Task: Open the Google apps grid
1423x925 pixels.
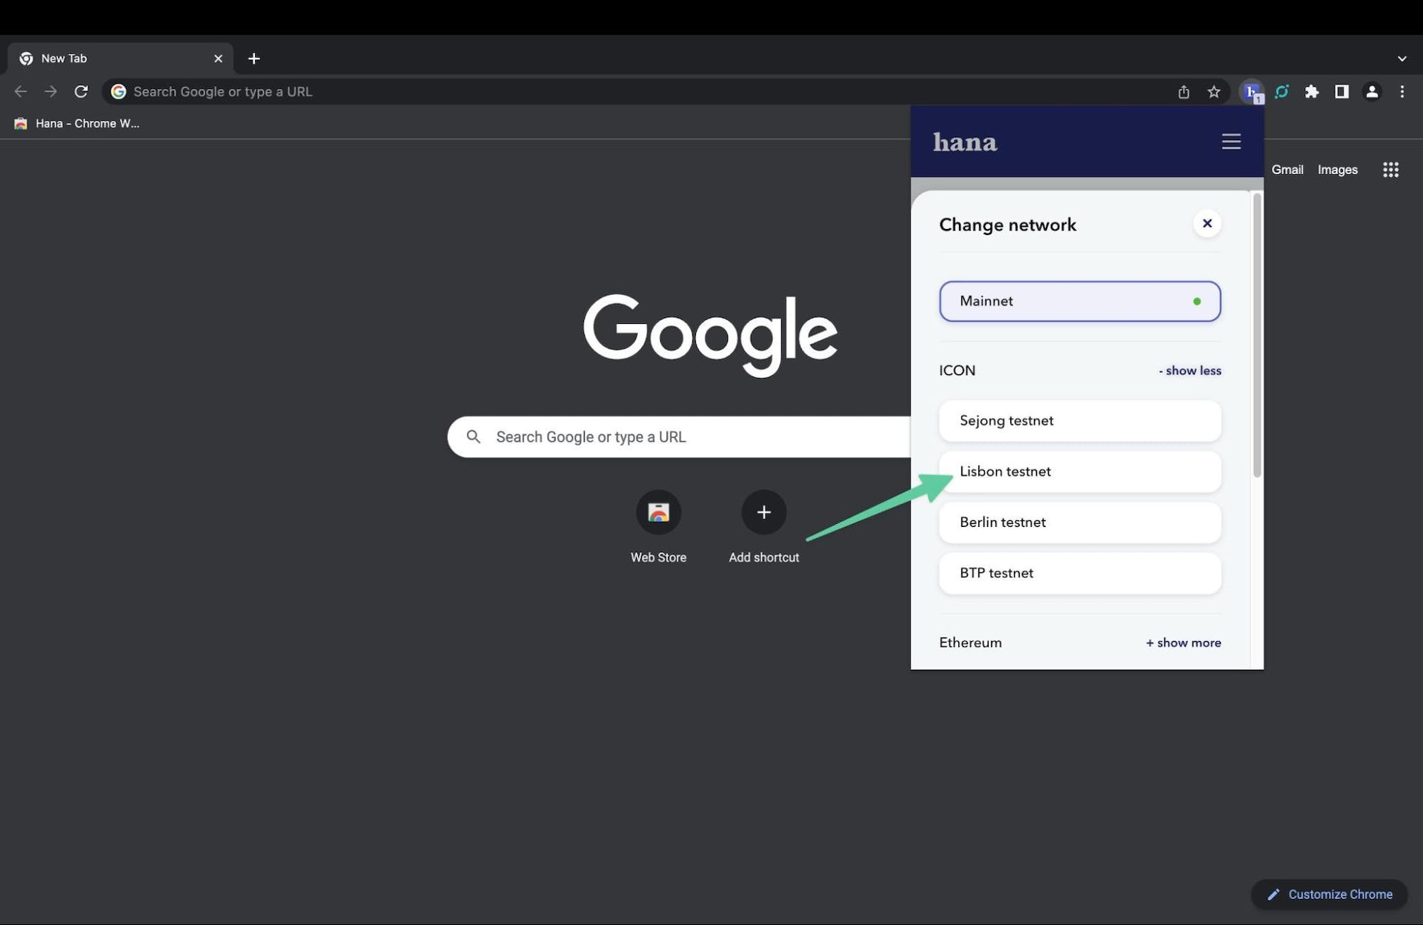Action: click(1390, 170)
